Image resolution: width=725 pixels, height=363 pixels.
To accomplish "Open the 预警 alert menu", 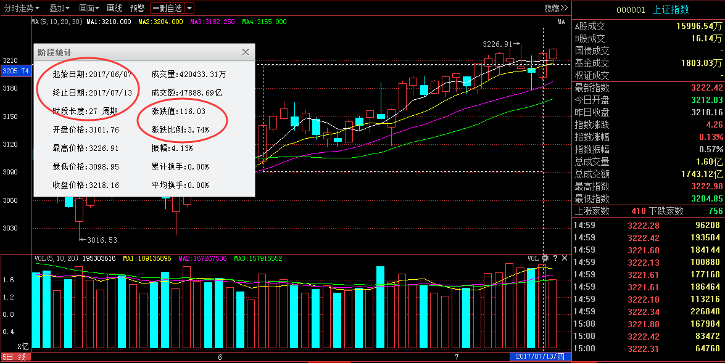I will pyautogui.click(x=138, y=8).
